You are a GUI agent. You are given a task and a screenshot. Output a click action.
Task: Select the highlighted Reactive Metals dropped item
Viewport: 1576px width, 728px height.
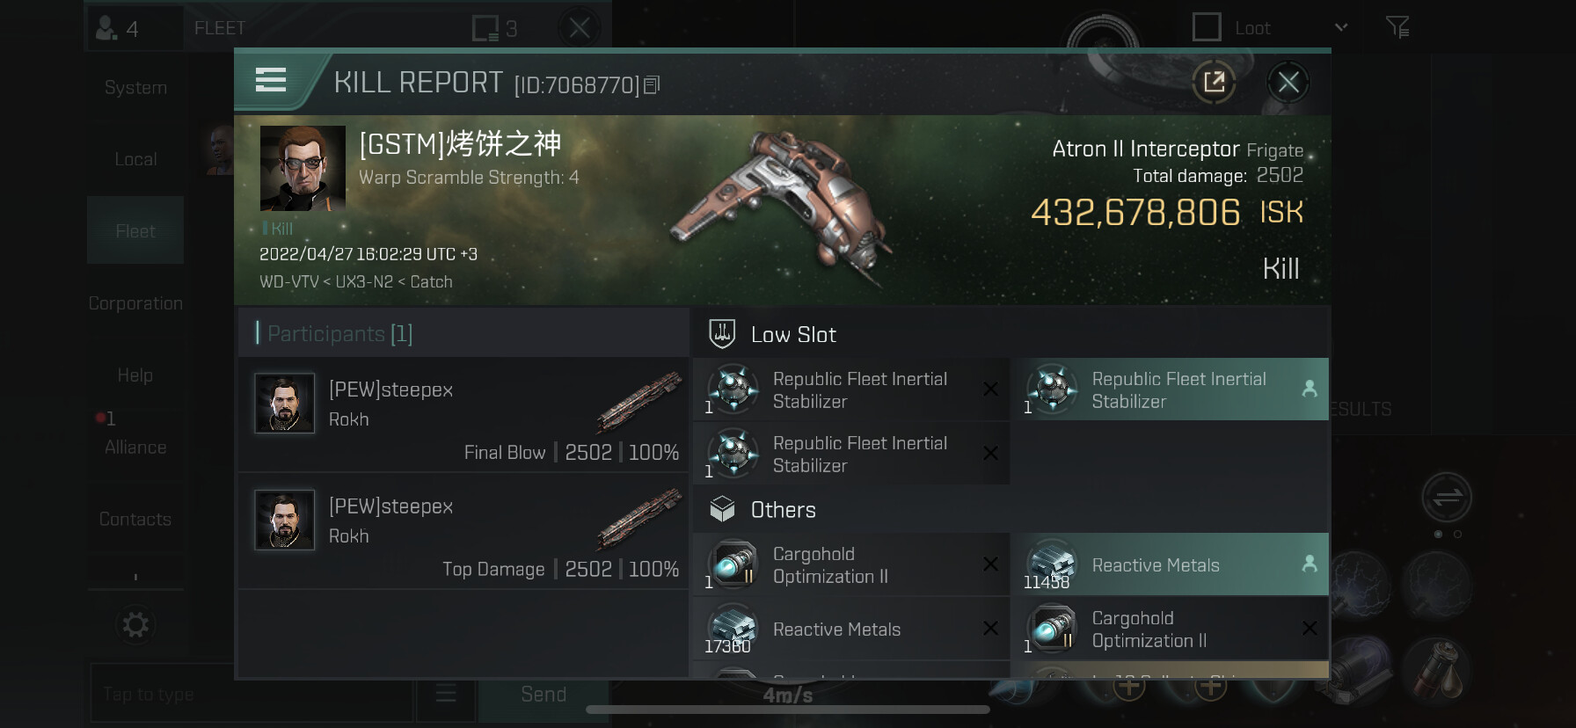1170,564
